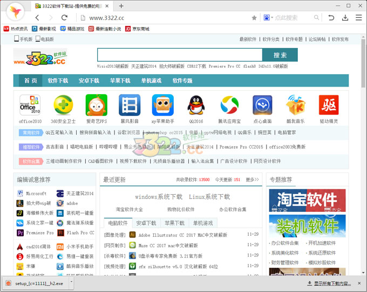Open the browser main menu

coord(358,18)
